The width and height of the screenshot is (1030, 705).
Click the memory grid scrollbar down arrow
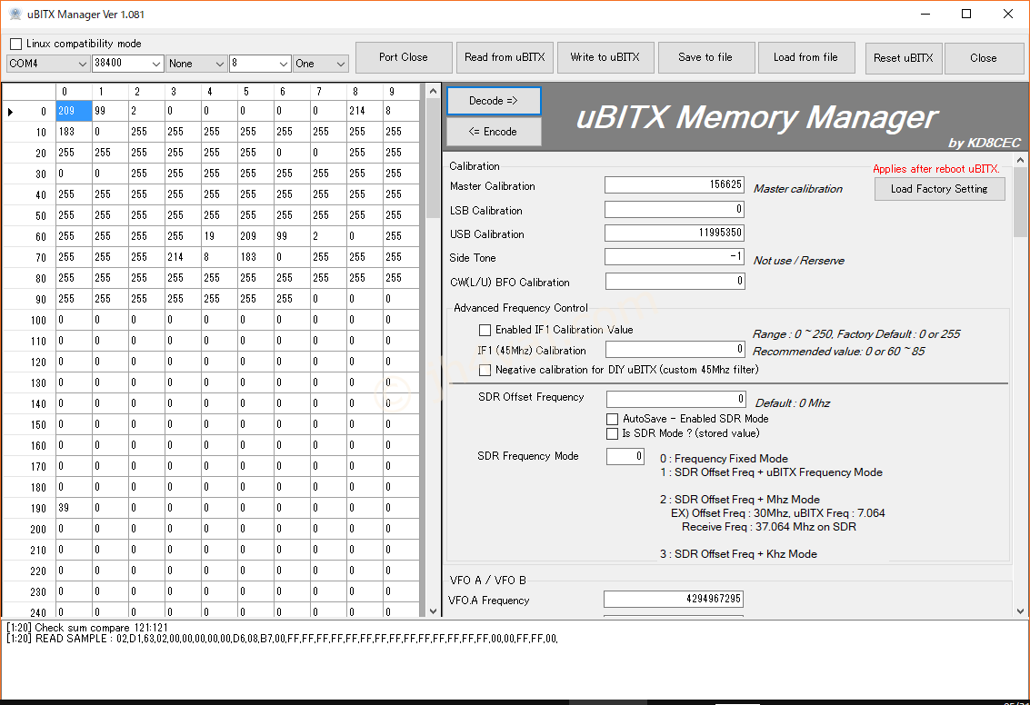tap(433, 611)
